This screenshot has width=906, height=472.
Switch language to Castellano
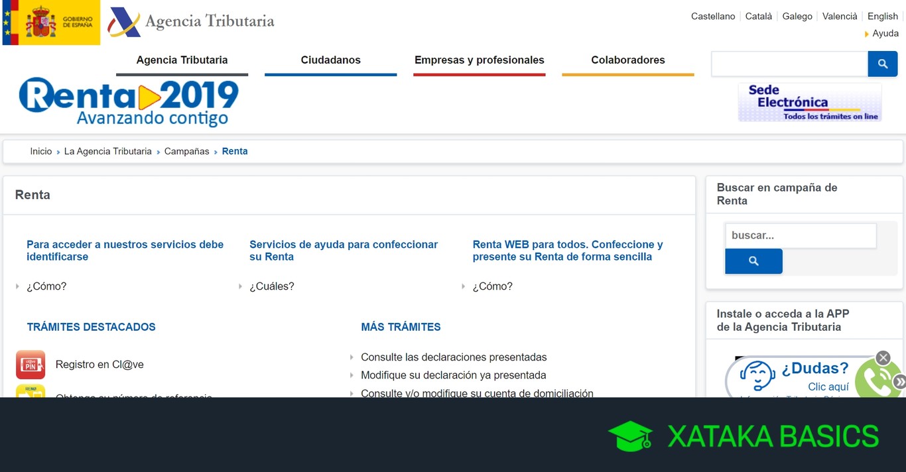(x=713, y=17)
